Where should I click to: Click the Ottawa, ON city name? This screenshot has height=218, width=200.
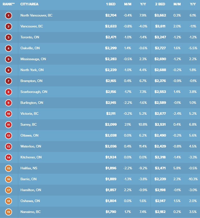[29, 135]
